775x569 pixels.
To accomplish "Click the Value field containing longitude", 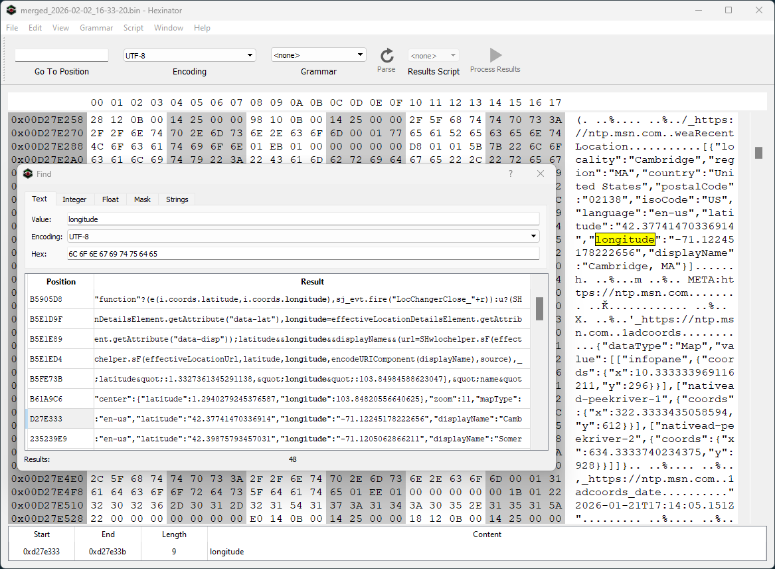I will pos(303,219).
